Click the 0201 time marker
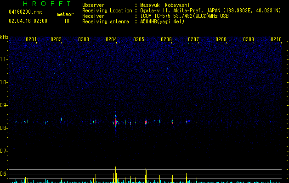This screenshot has width=289, height=183. [x=31, y=39]
